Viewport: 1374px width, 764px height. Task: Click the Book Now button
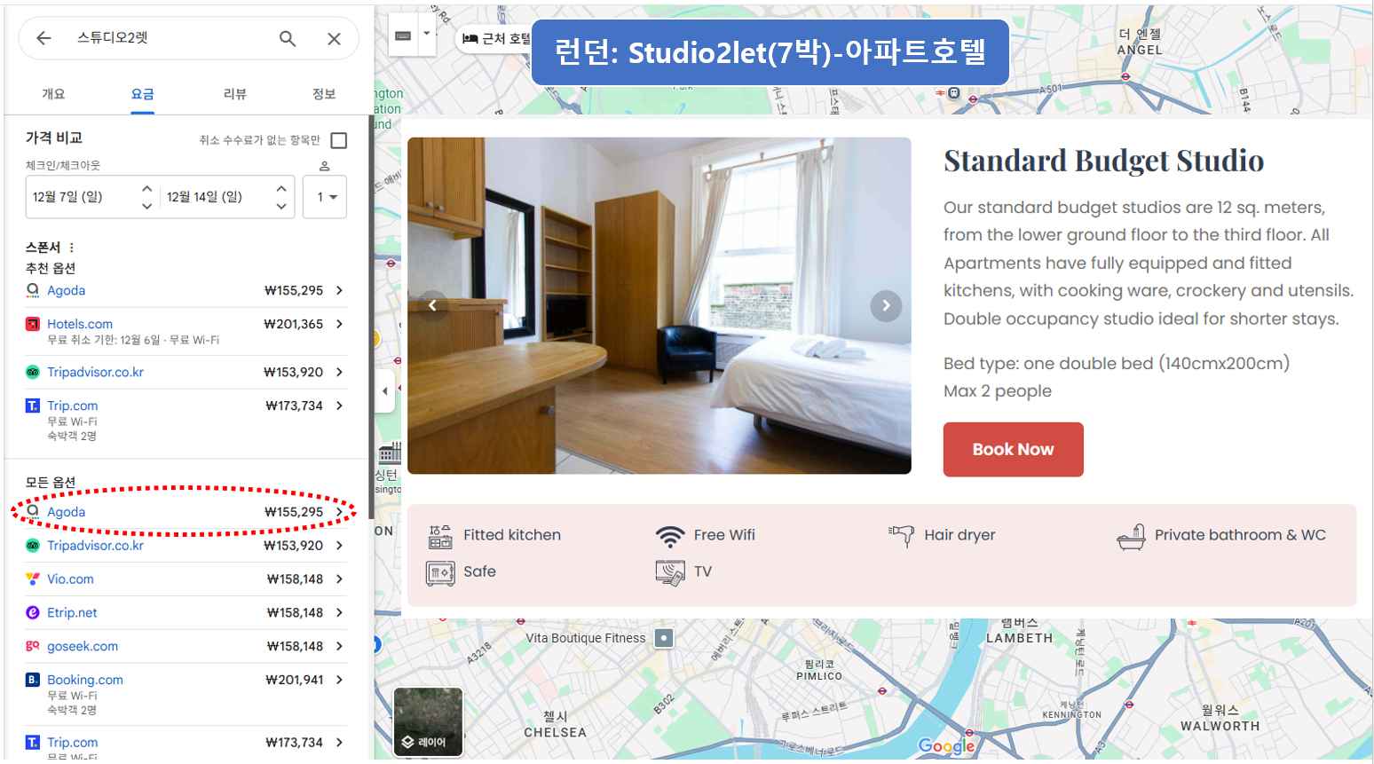(x=1013, y=450)
